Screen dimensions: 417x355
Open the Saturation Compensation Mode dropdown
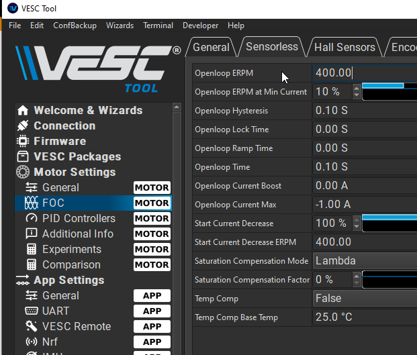(364, 261)
